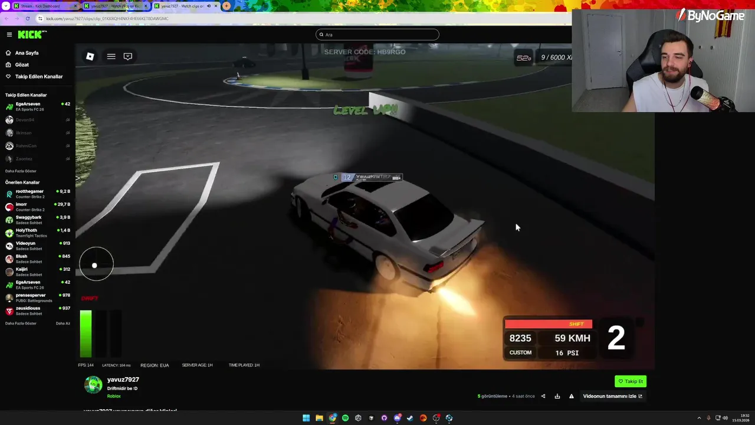Click the address bar URL
Screen dimensions: 755x425
107,18
